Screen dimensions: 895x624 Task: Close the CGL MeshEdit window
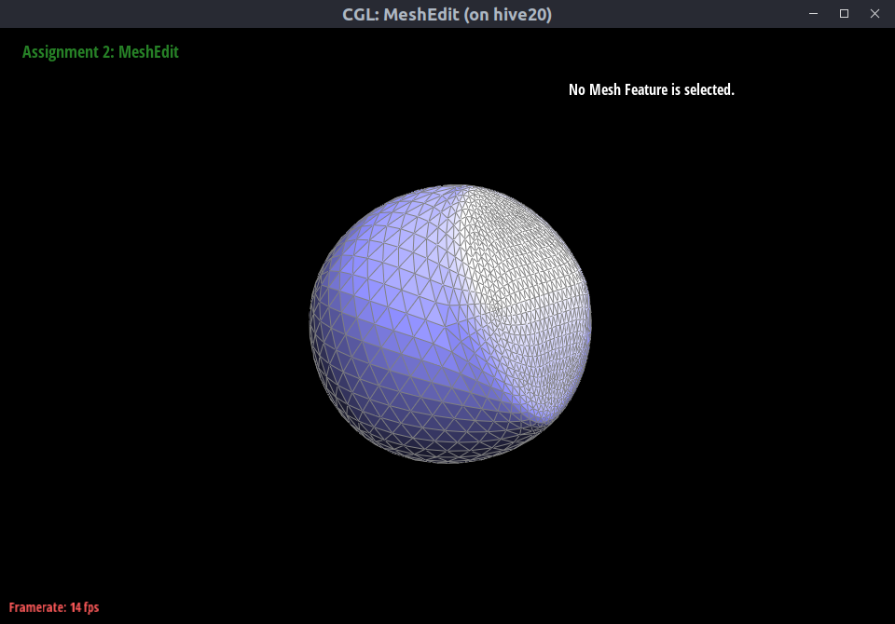click(874, 14)
